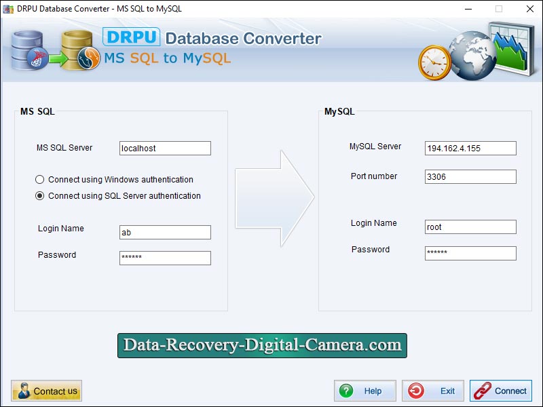Focus the MySQL Login Name field
The height and width of the screenshot is (407, 543).
470,227
